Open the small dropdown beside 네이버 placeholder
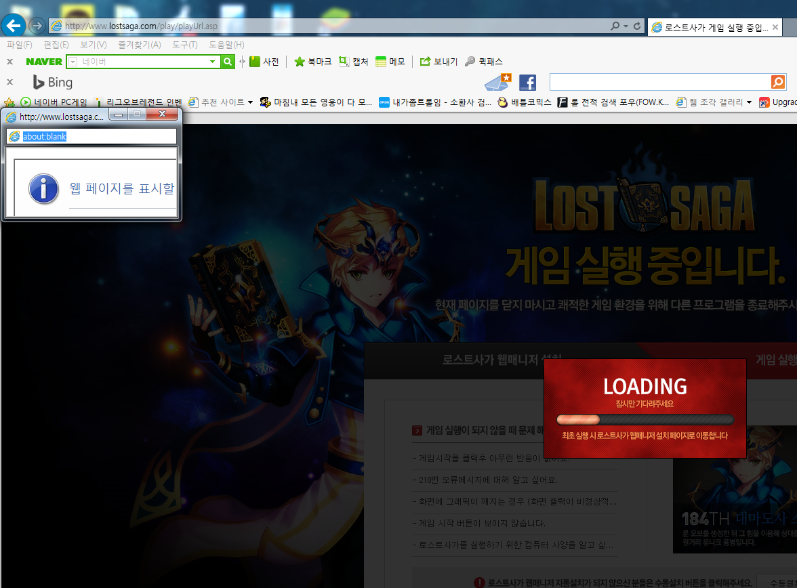This screenshot has height=588, width=797. pos(73,62)
